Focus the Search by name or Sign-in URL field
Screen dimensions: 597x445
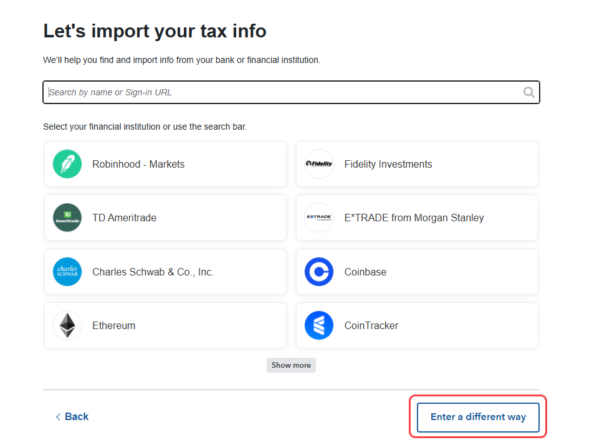tap(291, 92)
